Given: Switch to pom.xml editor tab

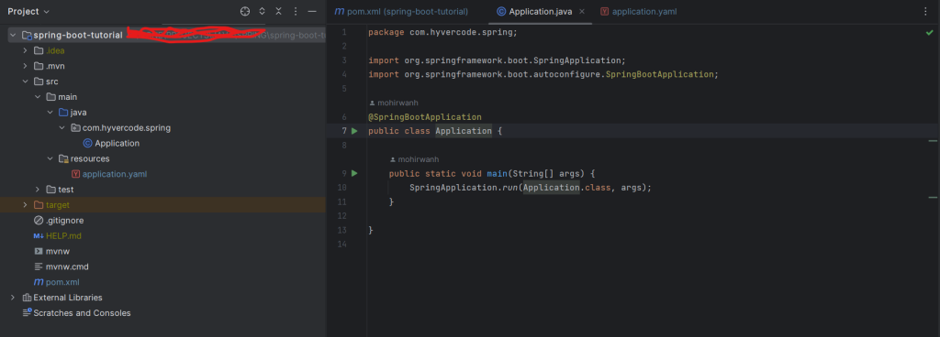Looking at the screenshot, I should (401, 11).
